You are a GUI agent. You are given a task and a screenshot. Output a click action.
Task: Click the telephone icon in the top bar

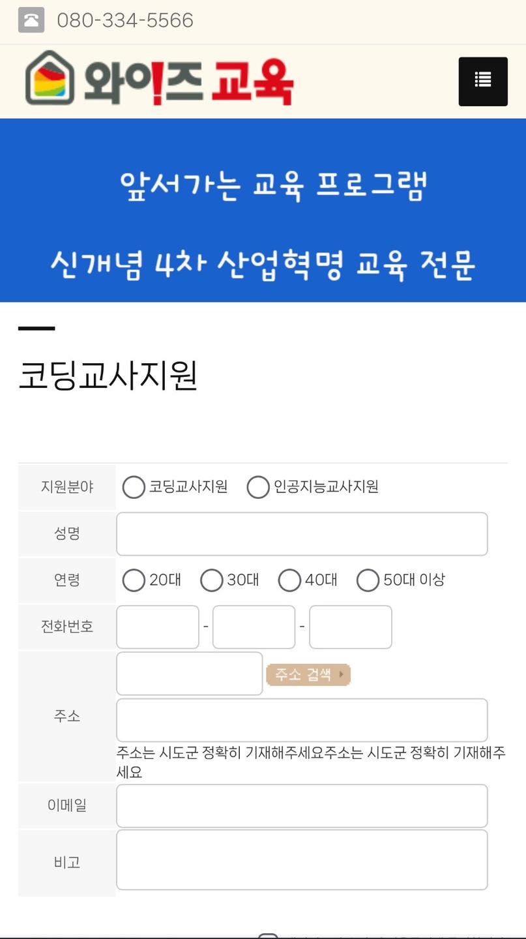click(31, 20)
